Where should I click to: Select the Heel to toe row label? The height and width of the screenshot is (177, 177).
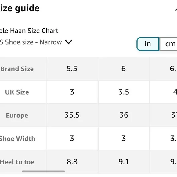coord(17,162)
